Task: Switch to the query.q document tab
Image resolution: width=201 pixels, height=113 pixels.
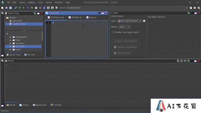Action: pyautogui.click(x=91, y=17)
